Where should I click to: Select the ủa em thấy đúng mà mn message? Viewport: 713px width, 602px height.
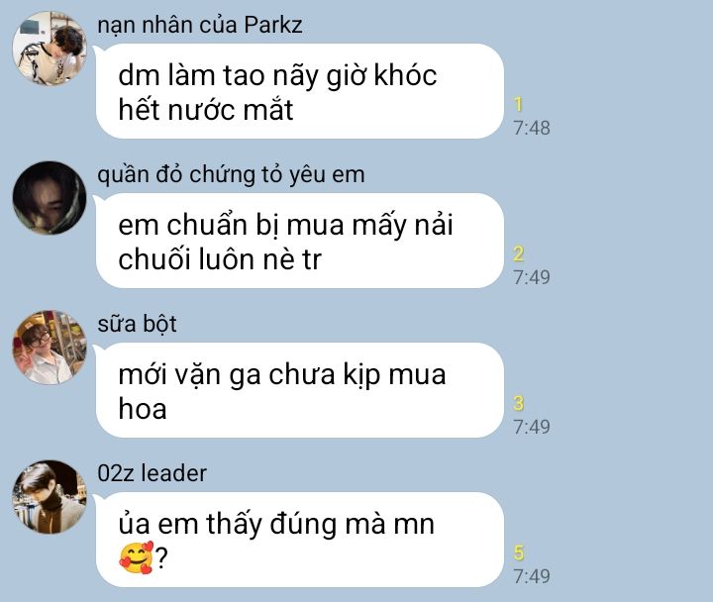tap(300, 541)
